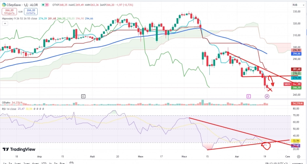This screenshot has width=307, height=164.
Task: Click the 54,276 M volume label on scale
Action: tap(297, 104)
